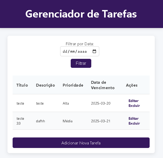The image size is (163, 158).
Task: Open Editar for the 'teste 33' task
Action: pos(133,118)
